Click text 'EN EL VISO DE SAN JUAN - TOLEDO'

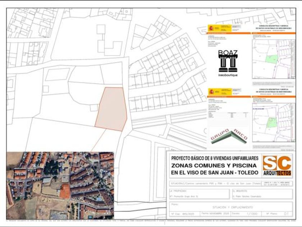(x=215, y=172)
